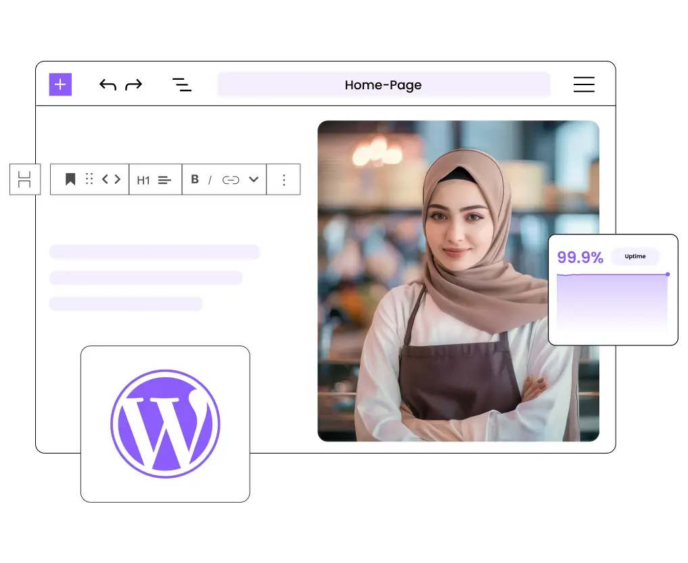Click the 99.9% uptime value
Screen dimensions: 688x563
point(580,258)
